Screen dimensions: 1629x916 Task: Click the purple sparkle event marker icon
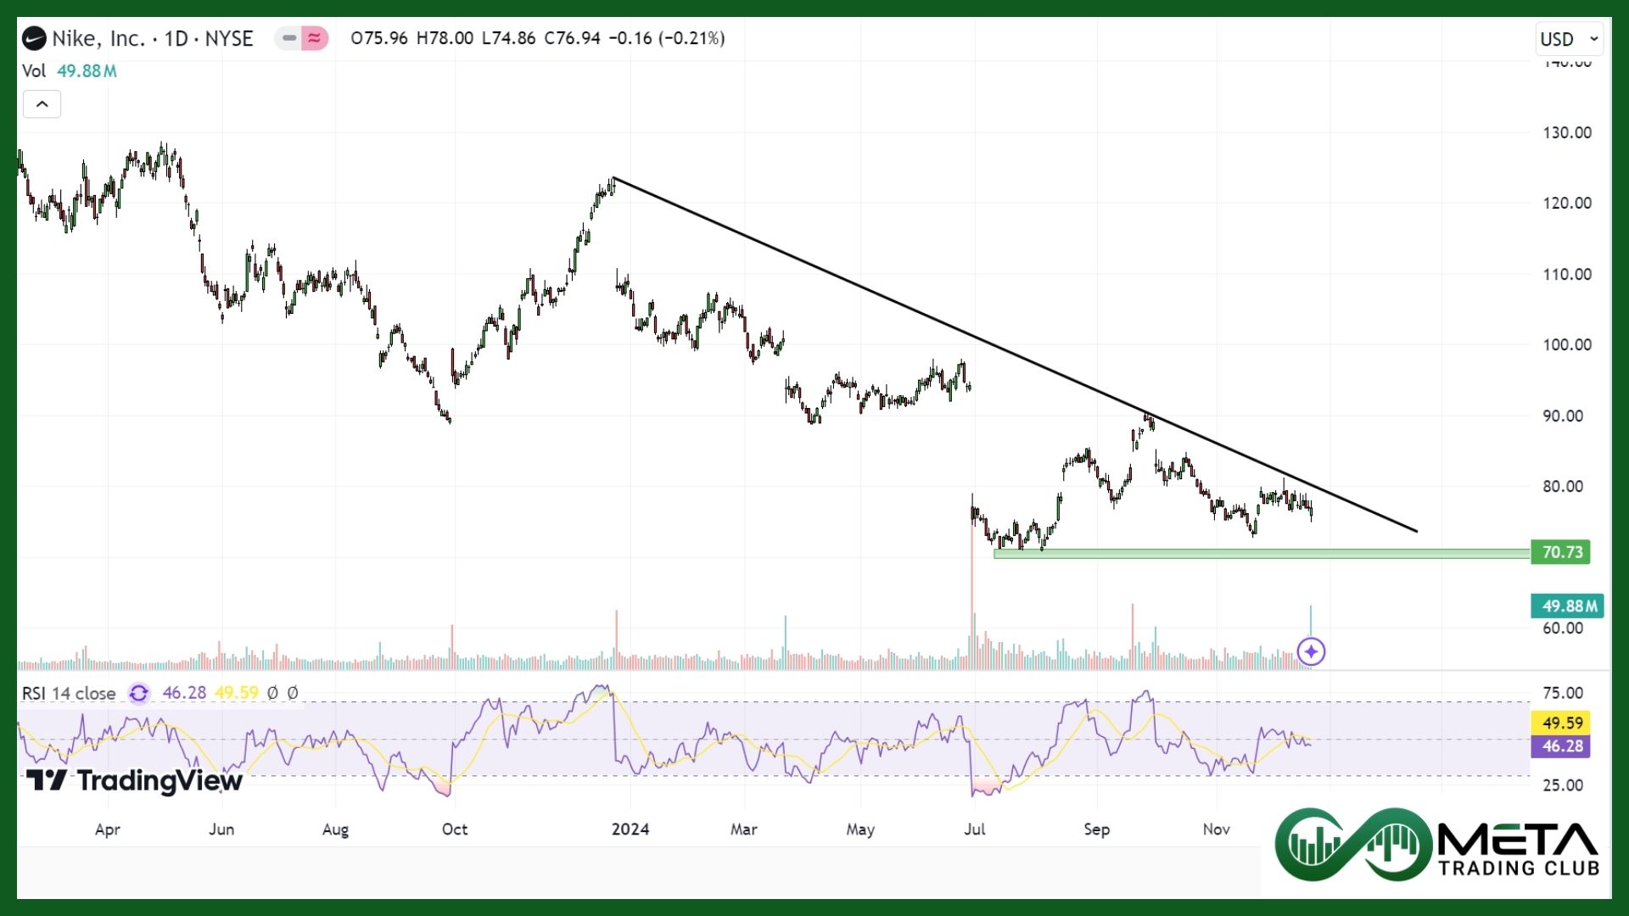1311,651
